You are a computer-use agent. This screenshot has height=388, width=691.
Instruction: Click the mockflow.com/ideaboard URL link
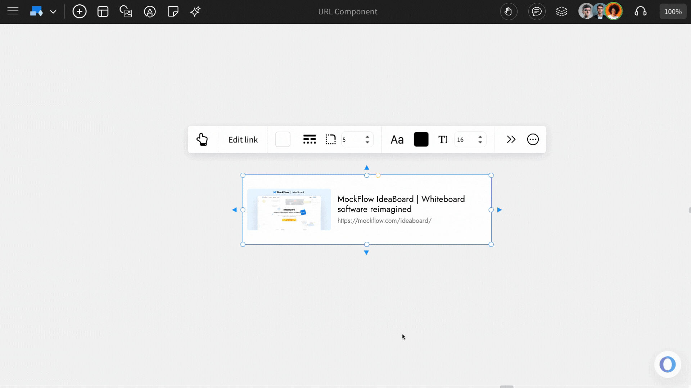(384, 221)
